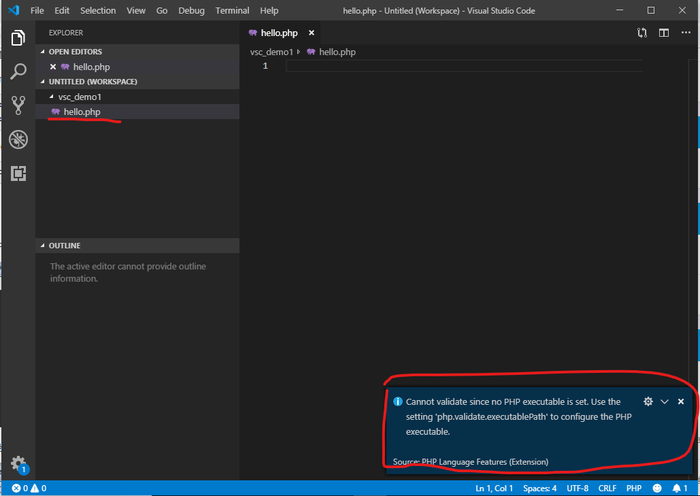
Task: Change indentation via Spaces: 4
Action: [539, 489]
